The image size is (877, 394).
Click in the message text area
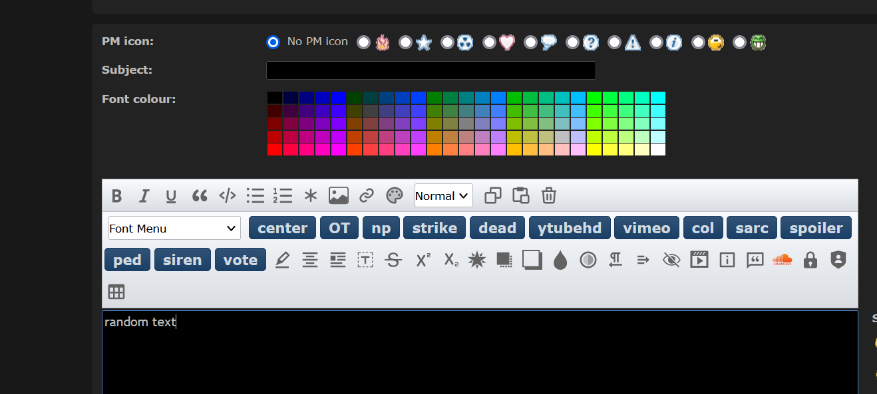point(480,352)
